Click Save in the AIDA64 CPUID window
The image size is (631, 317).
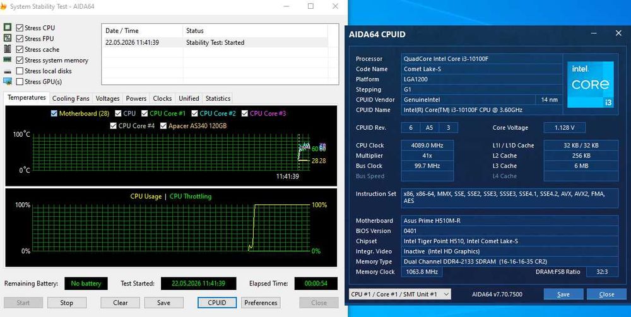[563, 294]
